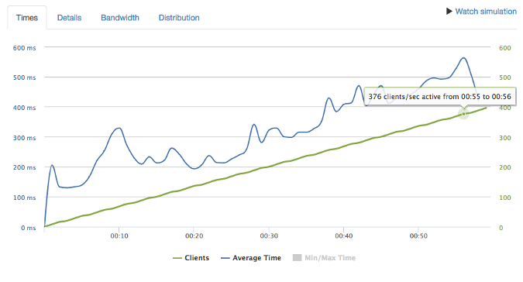Click the Watch simulation play triangle icon

(449, 12)
